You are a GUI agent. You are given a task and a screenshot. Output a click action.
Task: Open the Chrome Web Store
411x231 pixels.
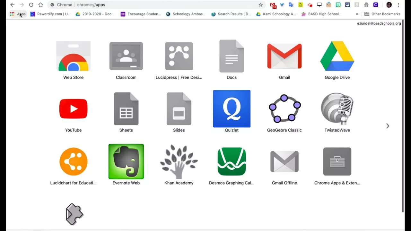tap(73, 56)
